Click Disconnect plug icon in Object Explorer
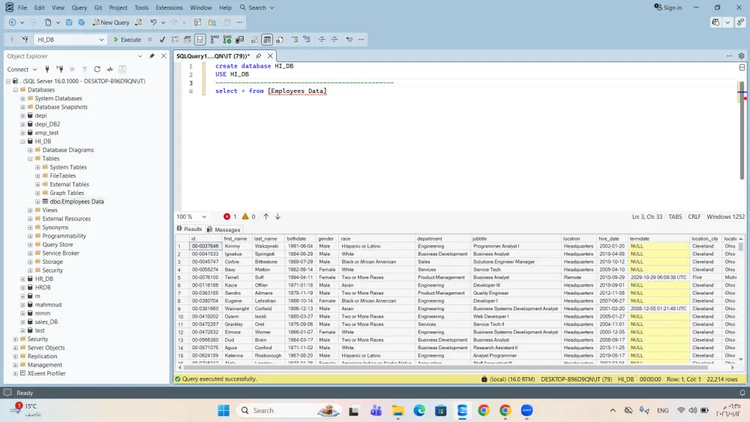750x422 pixels. click(60, 69)
